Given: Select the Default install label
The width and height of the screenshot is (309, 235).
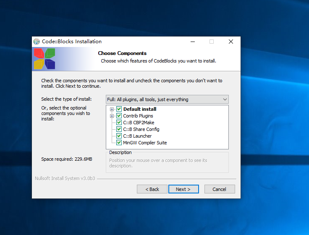Looking at the screenshot, I should click(140, 109).
